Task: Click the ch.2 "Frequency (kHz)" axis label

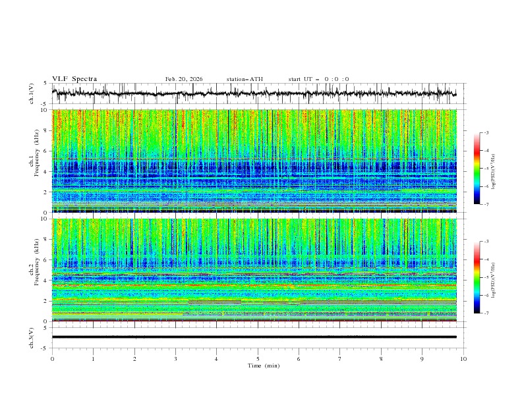Action: click(37, 262)
